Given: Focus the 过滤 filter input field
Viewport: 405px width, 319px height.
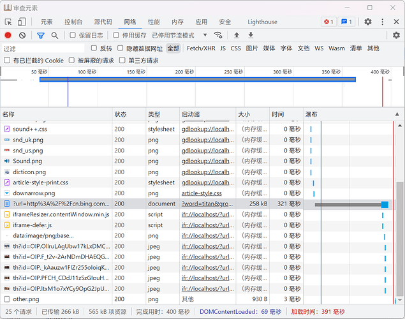Looking at the screenshot, I should coord(43,48).
